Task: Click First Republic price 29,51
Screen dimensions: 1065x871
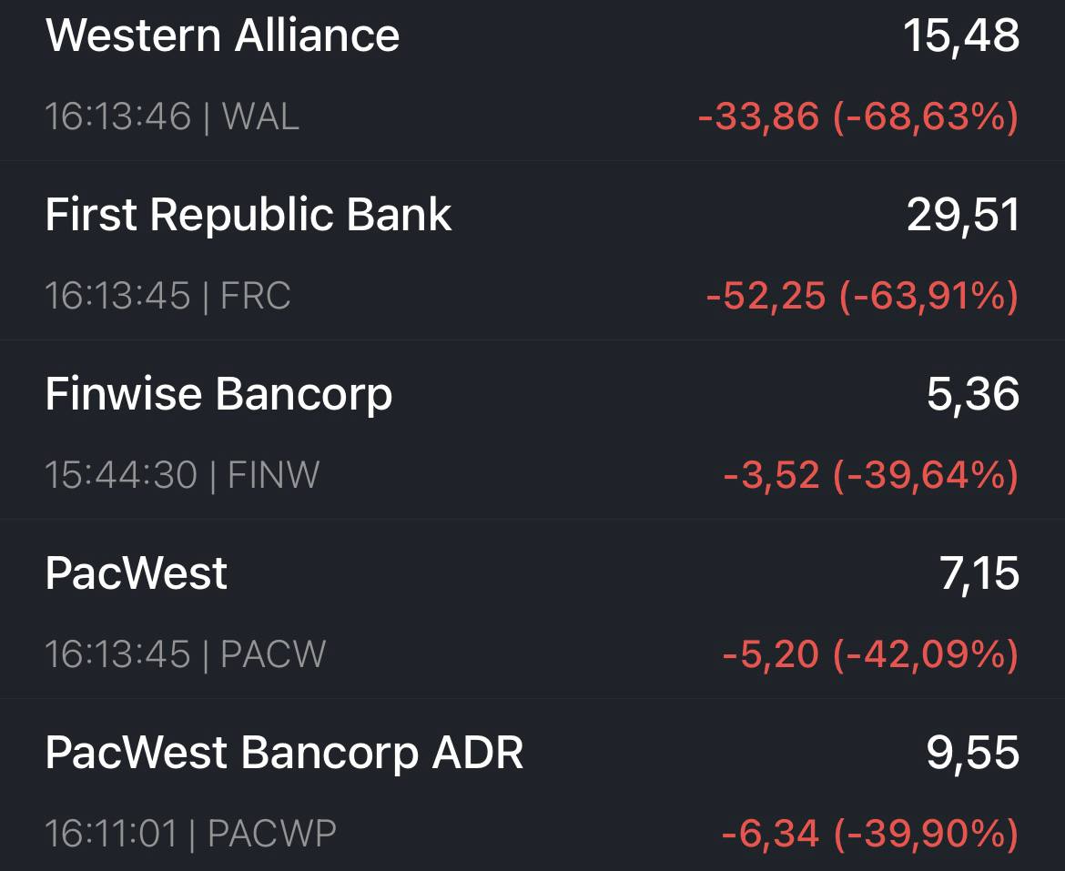Action: coord(963,215)
